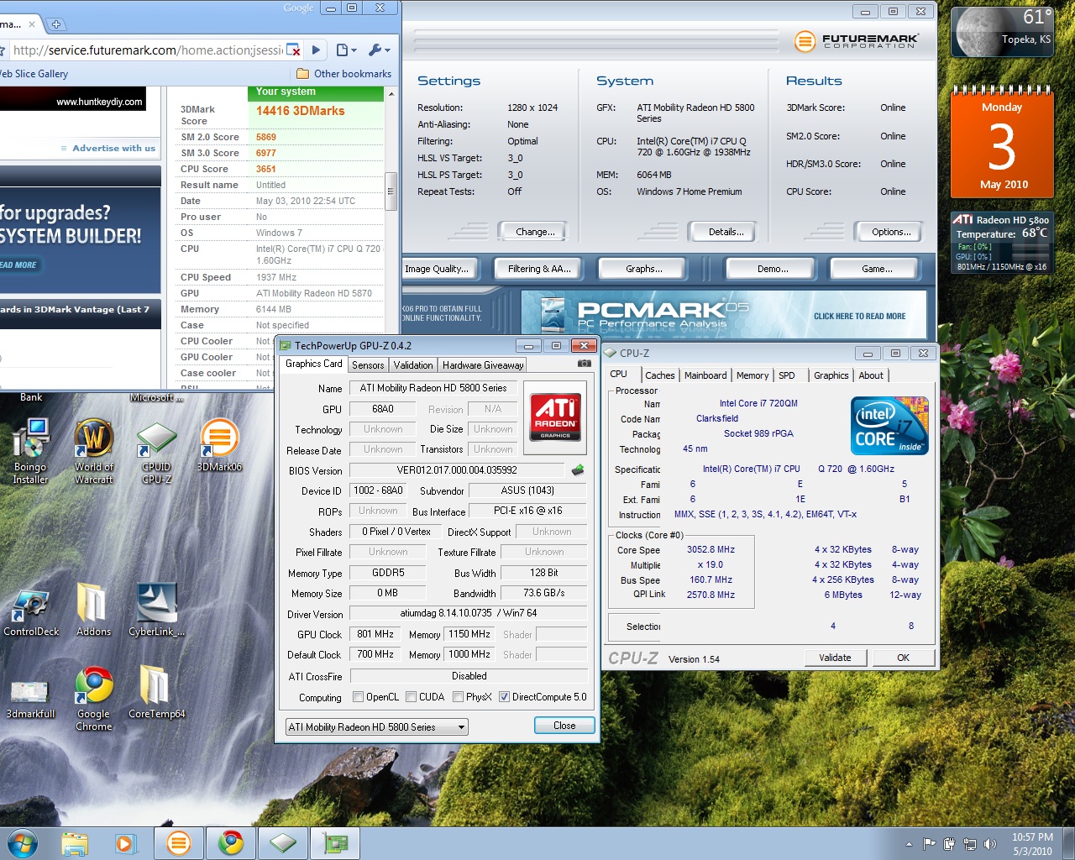Click the volume speaker tray icon
Viewport: 1075px width, 860px height.
(x=989, y=844)
